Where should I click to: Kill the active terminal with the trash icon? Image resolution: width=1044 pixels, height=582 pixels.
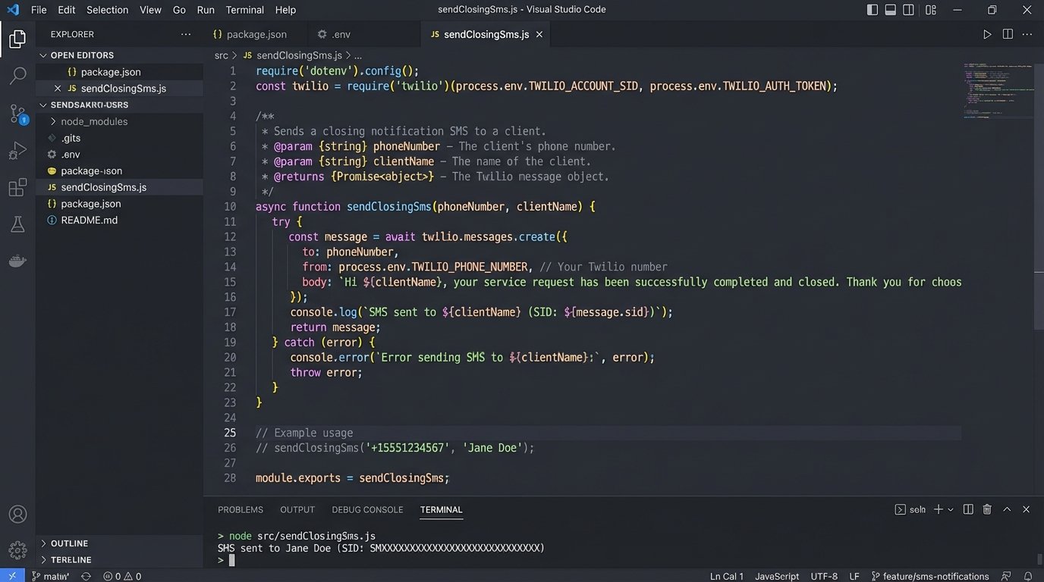(986, 509)
